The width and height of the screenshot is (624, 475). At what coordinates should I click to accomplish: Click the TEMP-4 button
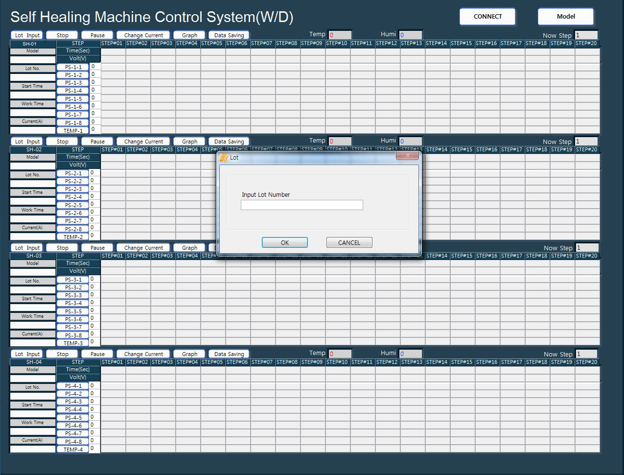[73, 450]
